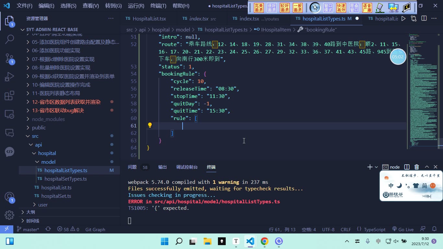Open the Accounts menu icon
This screenshot has width=443, height=249.
(9, 197)
